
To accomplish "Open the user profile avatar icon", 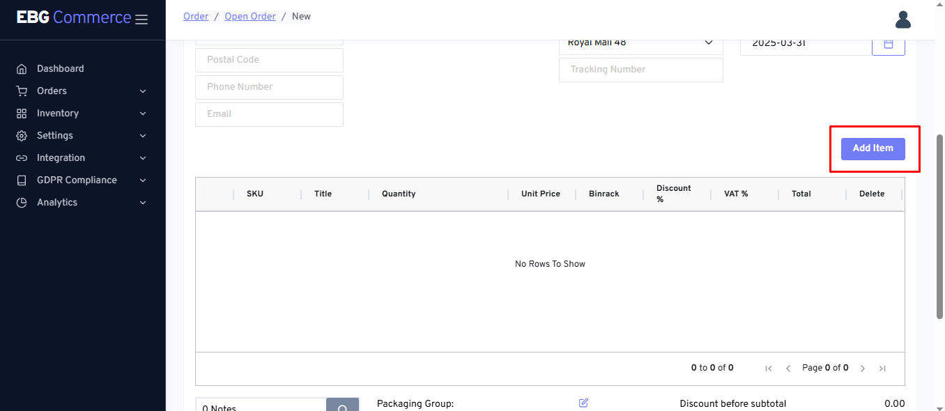I will click(x=902, y=20).
